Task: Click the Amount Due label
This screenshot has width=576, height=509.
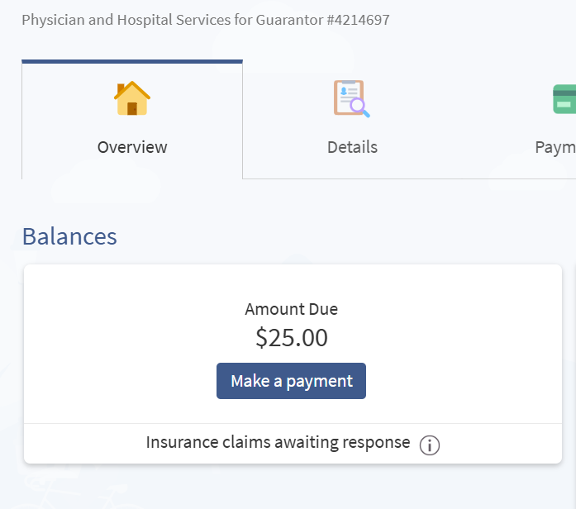Action: coord(291,309)
